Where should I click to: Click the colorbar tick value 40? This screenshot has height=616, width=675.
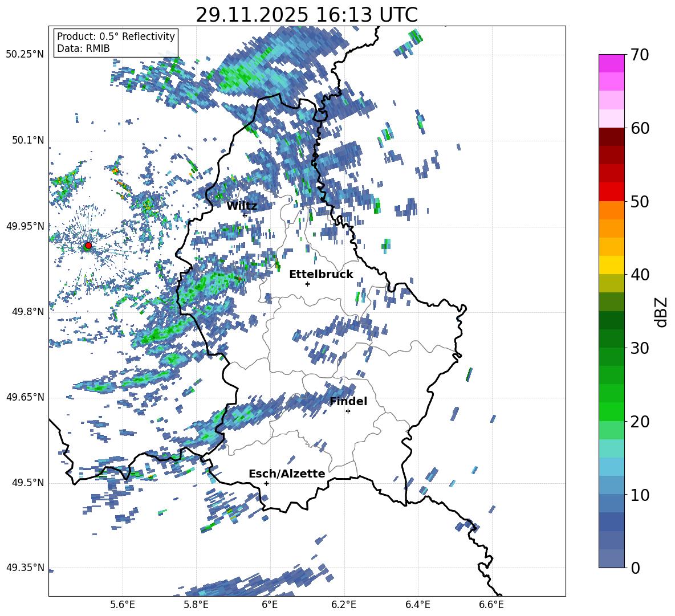tap(640, 275)
